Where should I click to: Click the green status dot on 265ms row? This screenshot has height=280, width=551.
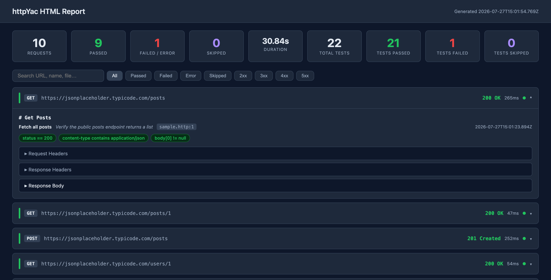coord(524,98)
